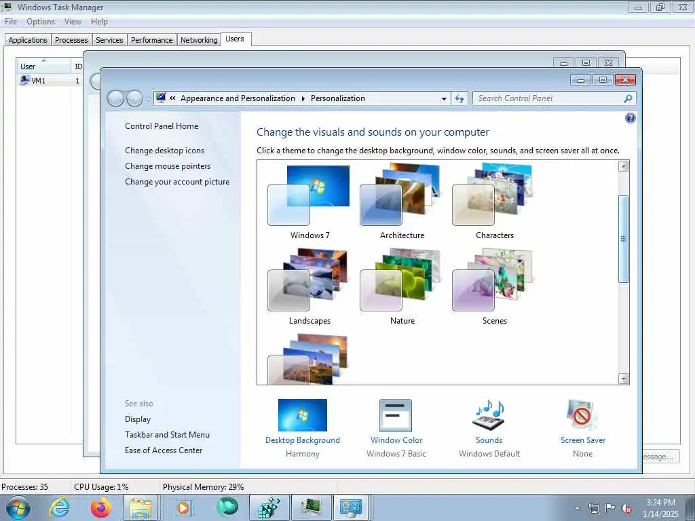Apply the Architecture theme
This screenshot has height=521, width=695.
click(x=402, y=201)
